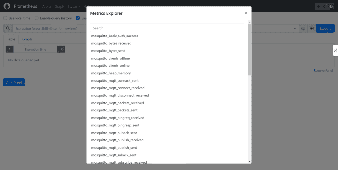Select mosquitto_mqtt_connack_sent metric
Viewport: 338px width, 170px height.
pyautogui.click(x=115, y=81)
